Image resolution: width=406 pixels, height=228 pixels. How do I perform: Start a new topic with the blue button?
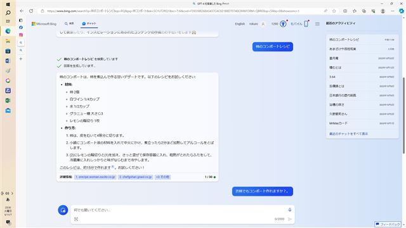point(63,210)
